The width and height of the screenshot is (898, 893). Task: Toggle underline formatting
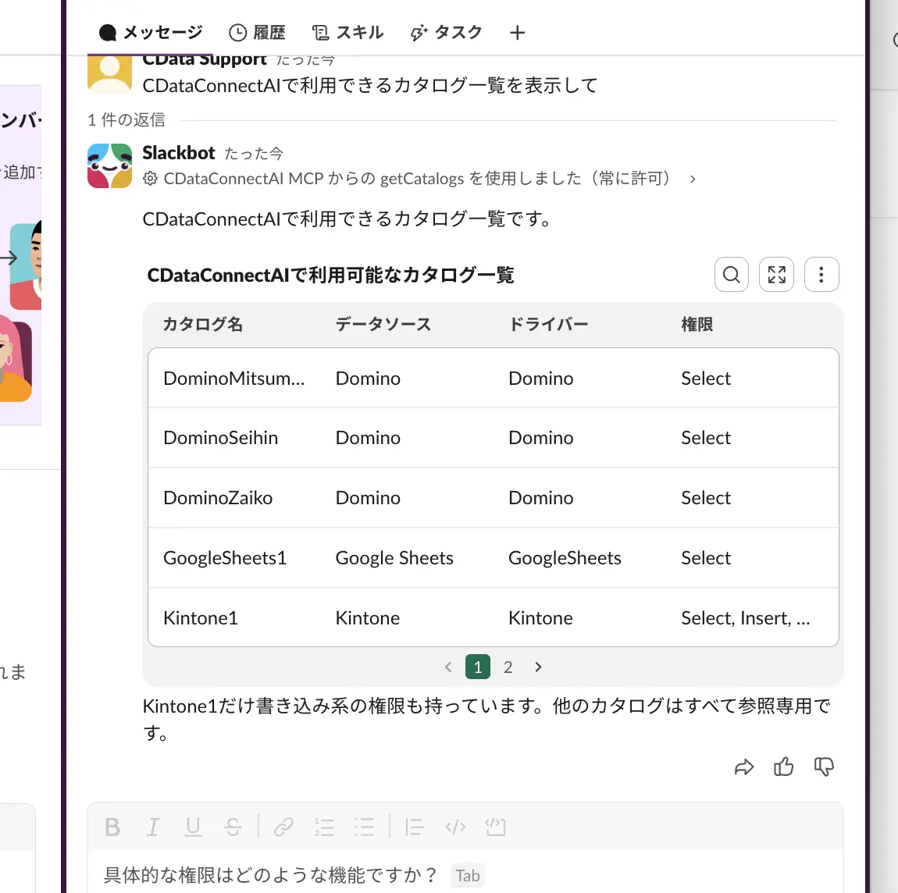pos(193,827)
